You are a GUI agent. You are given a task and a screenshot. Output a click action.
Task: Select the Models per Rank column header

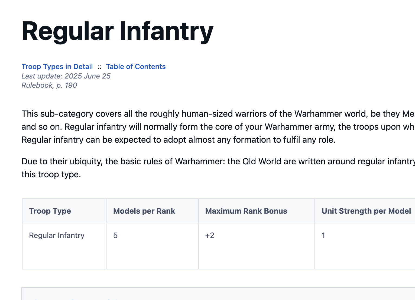tap(152, 211)
